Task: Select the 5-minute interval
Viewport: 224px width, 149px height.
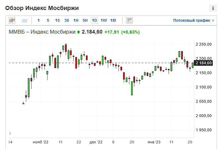Action: 48,21
